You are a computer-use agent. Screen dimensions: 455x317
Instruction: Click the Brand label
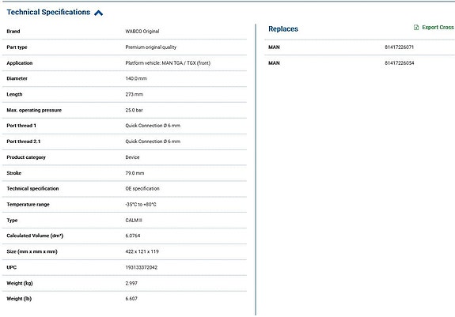pyautogui.click(x=13, y=32)
